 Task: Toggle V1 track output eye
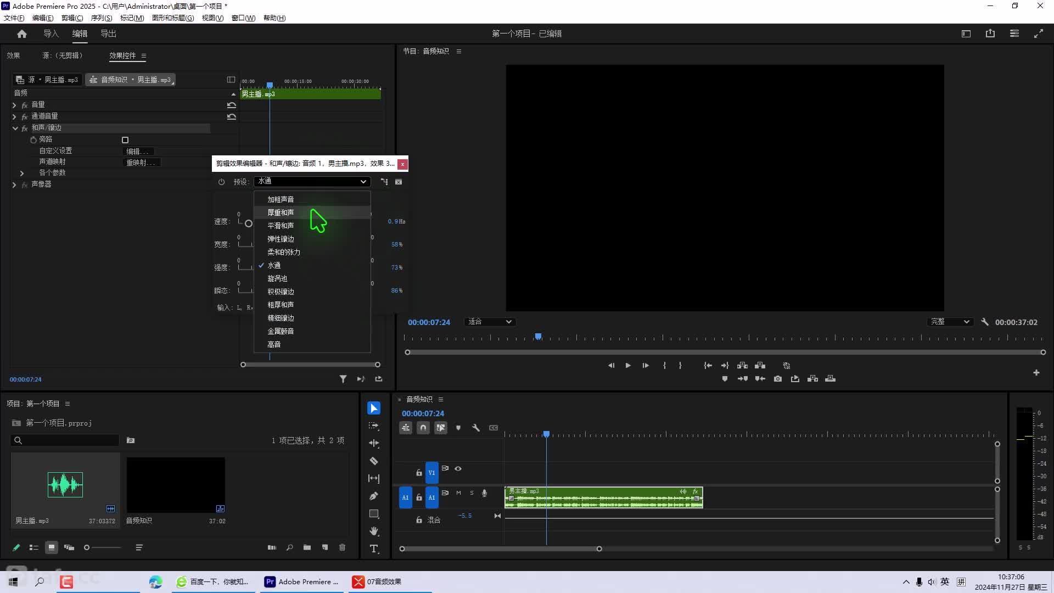pyautogui.click(x=458, y=468)
